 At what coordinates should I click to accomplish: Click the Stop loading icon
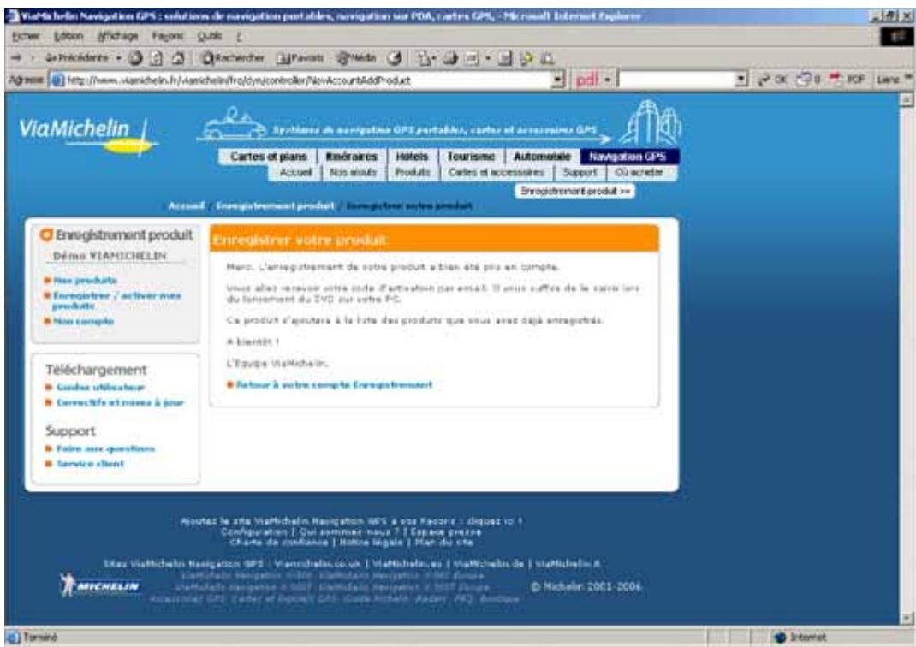pyautogui.click(x=135, y=58)
